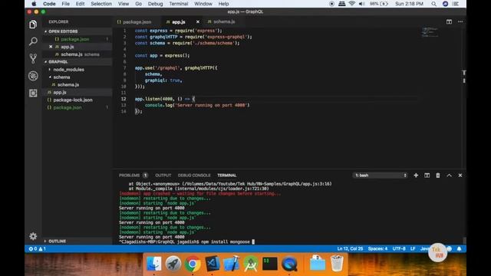Show the Debug Console panel tab
Image resolution: width=491 pixels, height=276 pixels.
(194, 176)
